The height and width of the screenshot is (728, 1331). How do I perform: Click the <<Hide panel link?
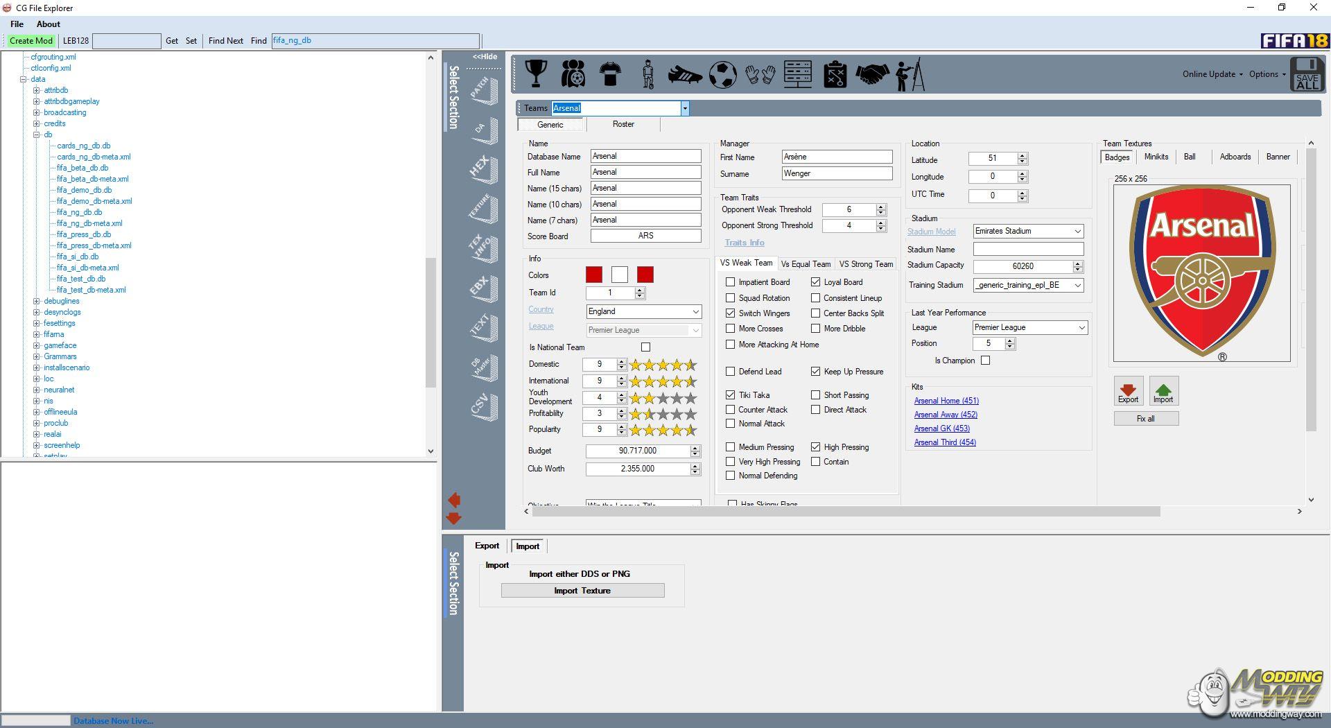[x=485, y=57]
